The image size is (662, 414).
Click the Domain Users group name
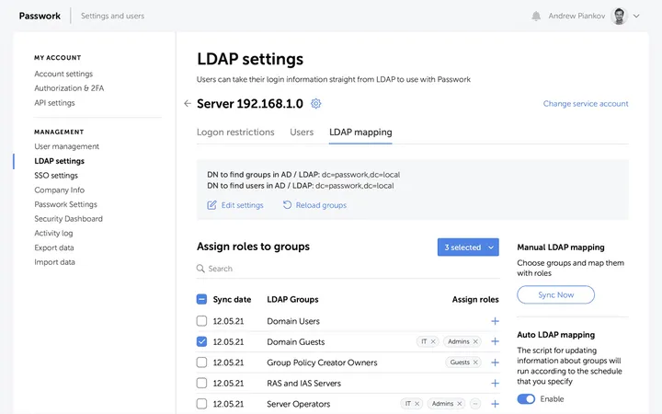tap(293, 321)
